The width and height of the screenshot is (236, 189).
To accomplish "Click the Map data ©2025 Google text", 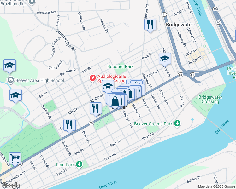I will point(216,186).
